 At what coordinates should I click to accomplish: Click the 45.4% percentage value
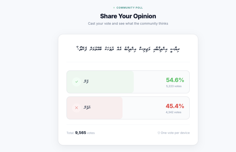(x=175, y=106)
